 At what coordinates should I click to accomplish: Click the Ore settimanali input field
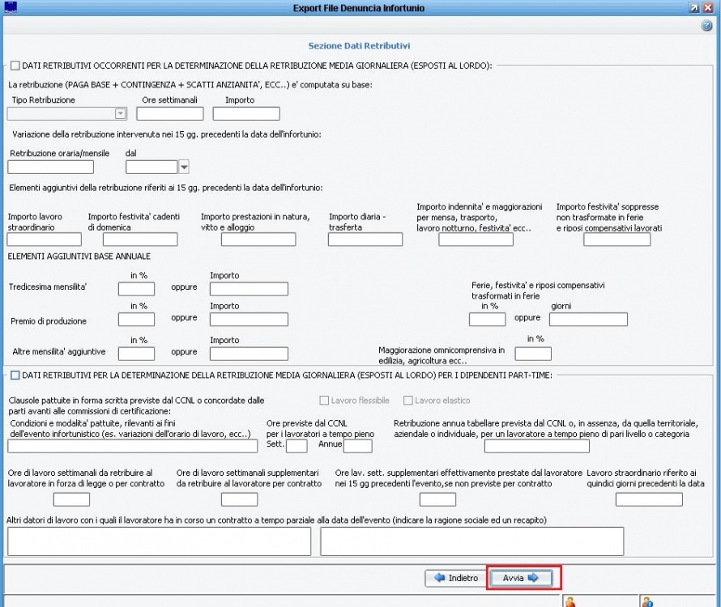tap(169, 114)
